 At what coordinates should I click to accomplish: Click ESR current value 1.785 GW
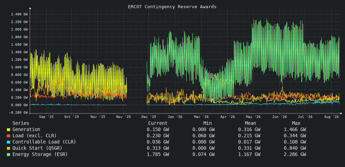[x=158, y=154]
